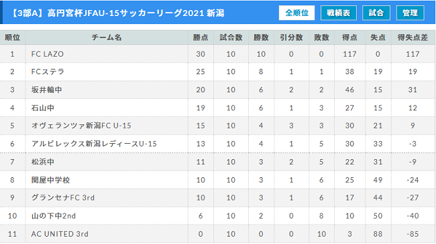The height and width of the screenshot is (244, 436).
Task: Click the 順位 column header
Action: point(13,37)
